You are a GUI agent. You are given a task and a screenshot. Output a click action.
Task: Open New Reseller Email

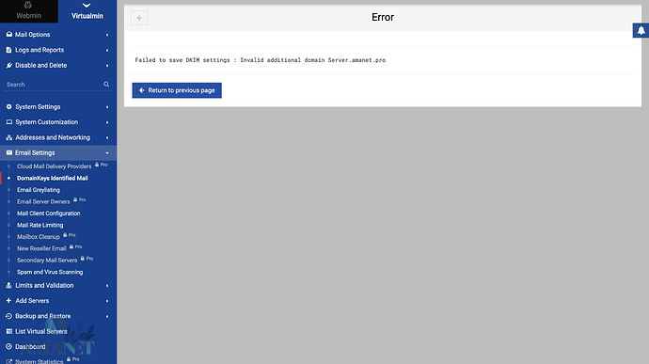coord(41,248)
